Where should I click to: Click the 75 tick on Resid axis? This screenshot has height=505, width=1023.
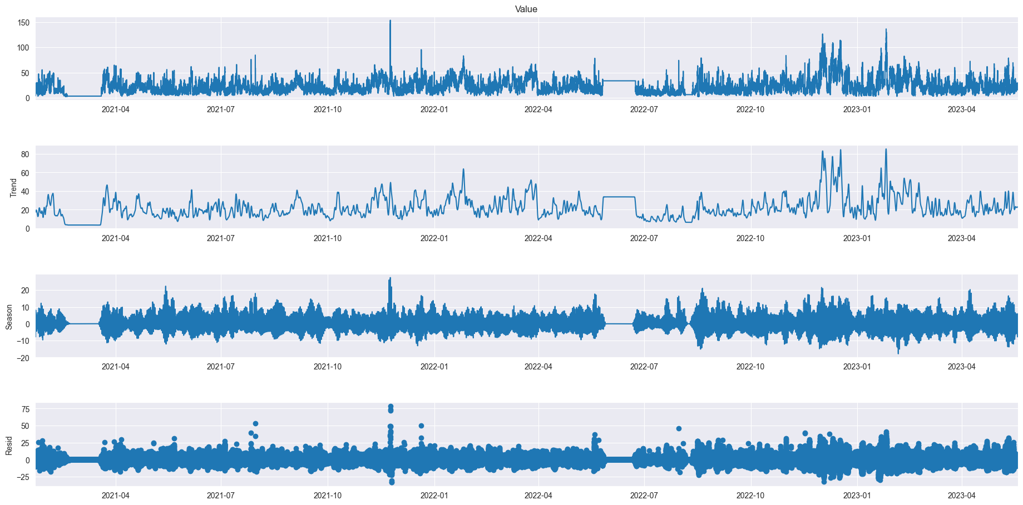pos(26,409)
